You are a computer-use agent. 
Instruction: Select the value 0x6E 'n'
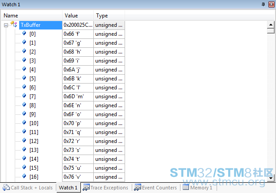pos(78,105)
